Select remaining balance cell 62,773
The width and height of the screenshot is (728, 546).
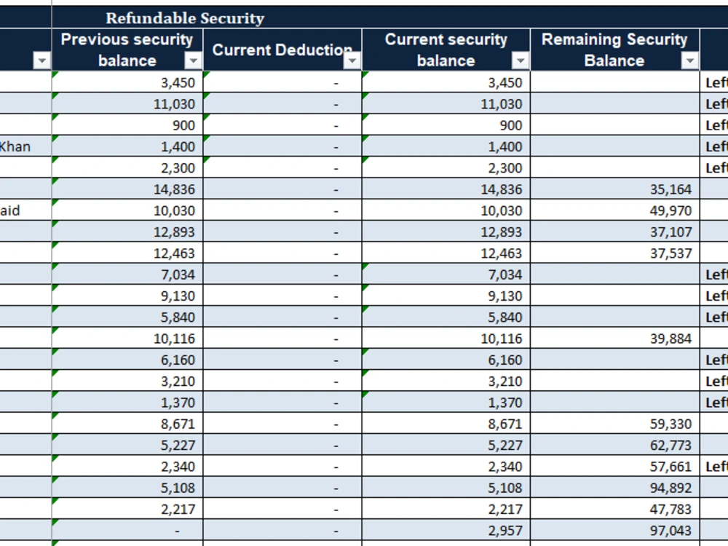[614, 446]
